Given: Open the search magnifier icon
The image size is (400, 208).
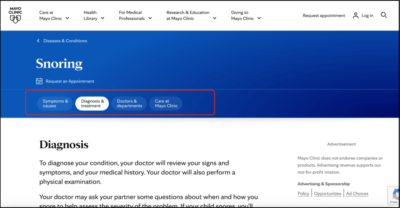Looking at the screenshot, I should pos(384,15).
